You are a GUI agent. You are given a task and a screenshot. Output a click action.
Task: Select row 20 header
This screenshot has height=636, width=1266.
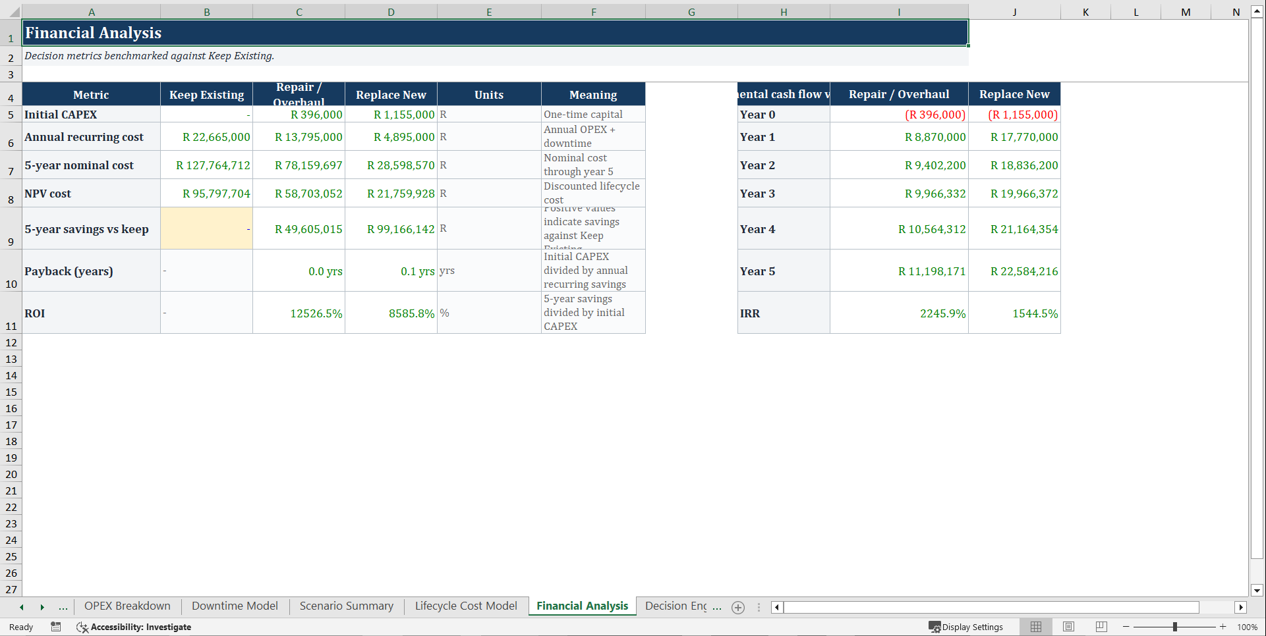[11, 474]
